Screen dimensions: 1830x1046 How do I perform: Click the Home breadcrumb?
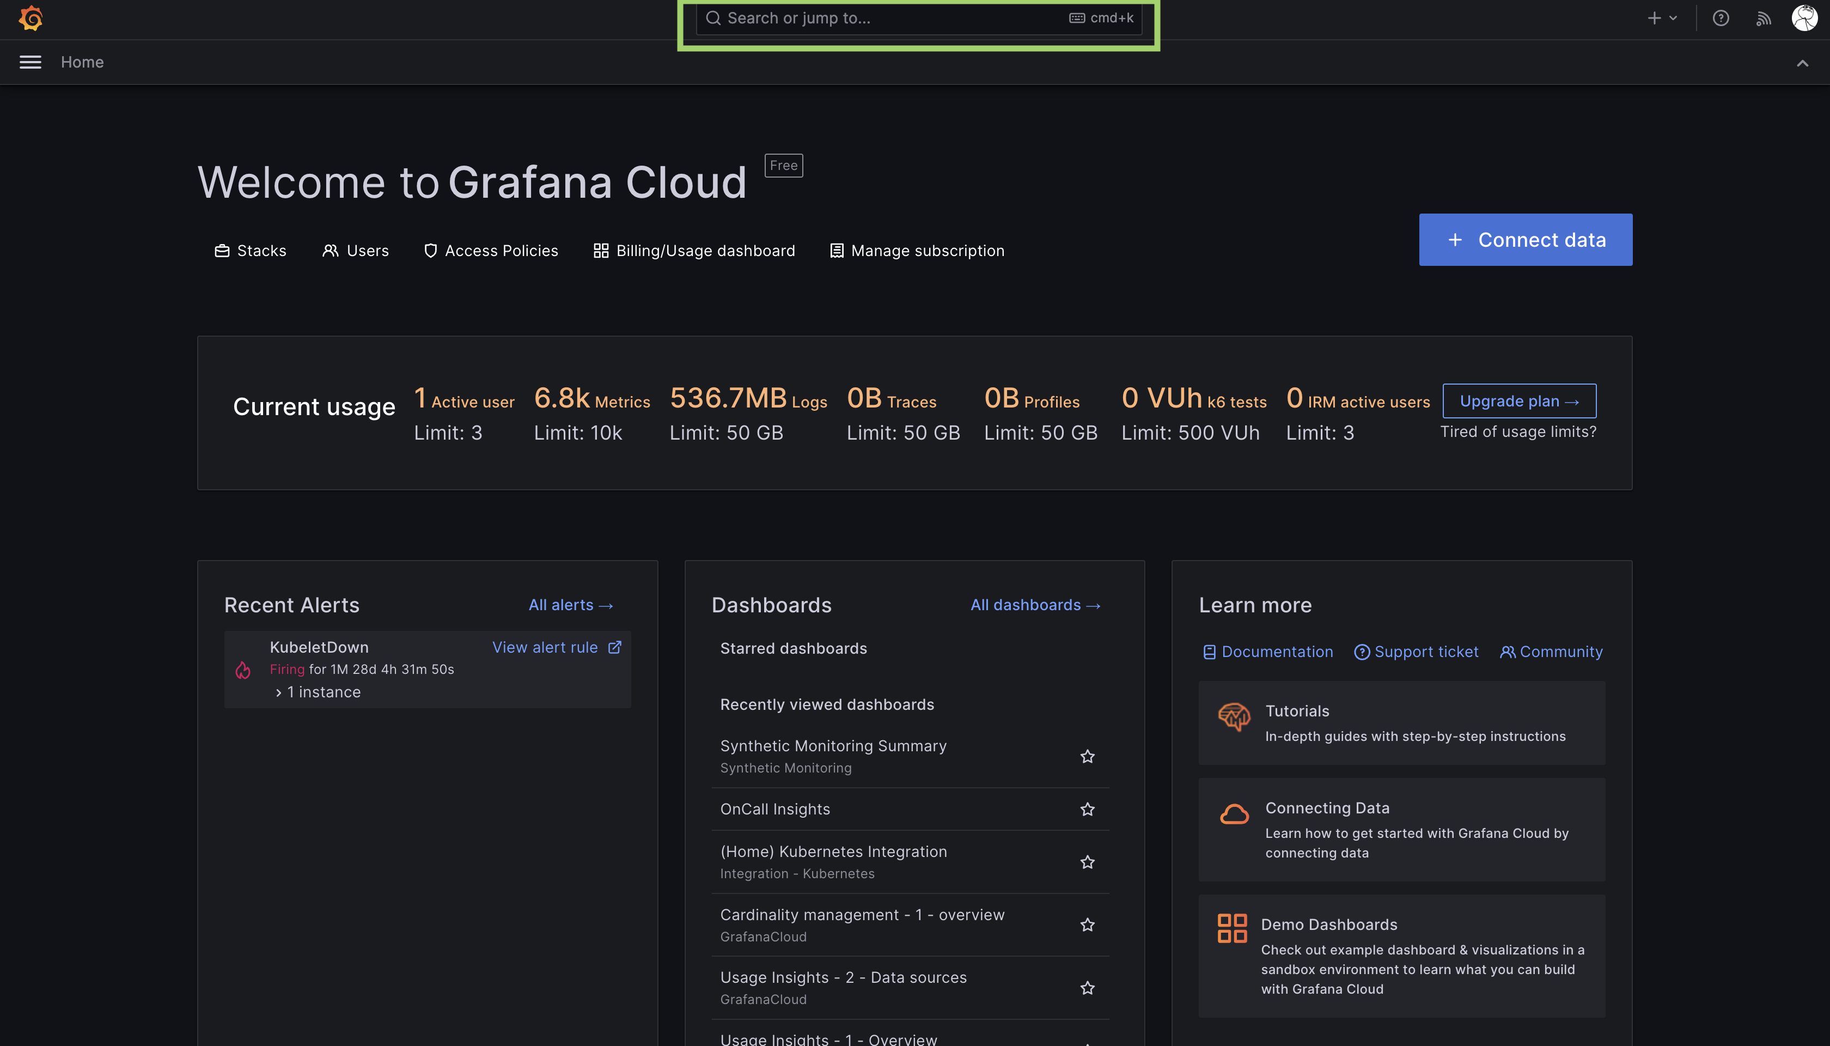point(82,63)
